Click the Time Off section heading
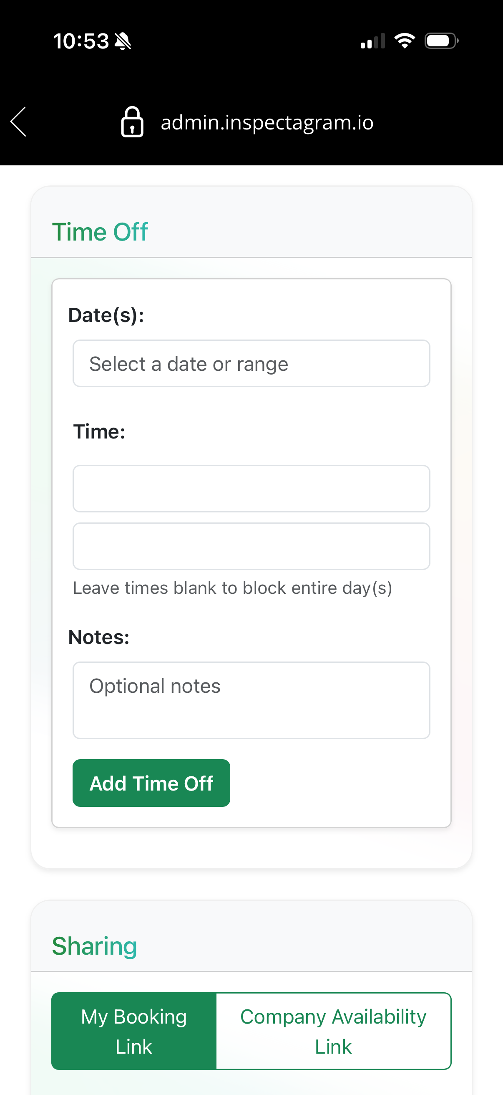503x1095 pixels. [x=100, y=232]
